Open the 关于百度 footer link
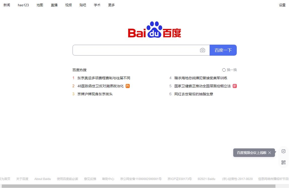Screen dimensions: 289x188 22,179
